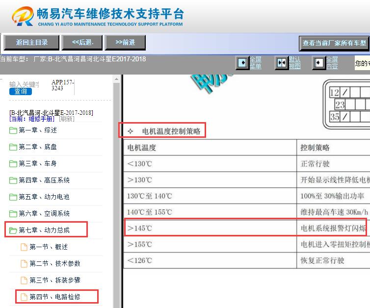Click page icon beside 第四节、电路检修
Image resolution: width=370 pixels, height=308 pixels.
tap(24, 297)
